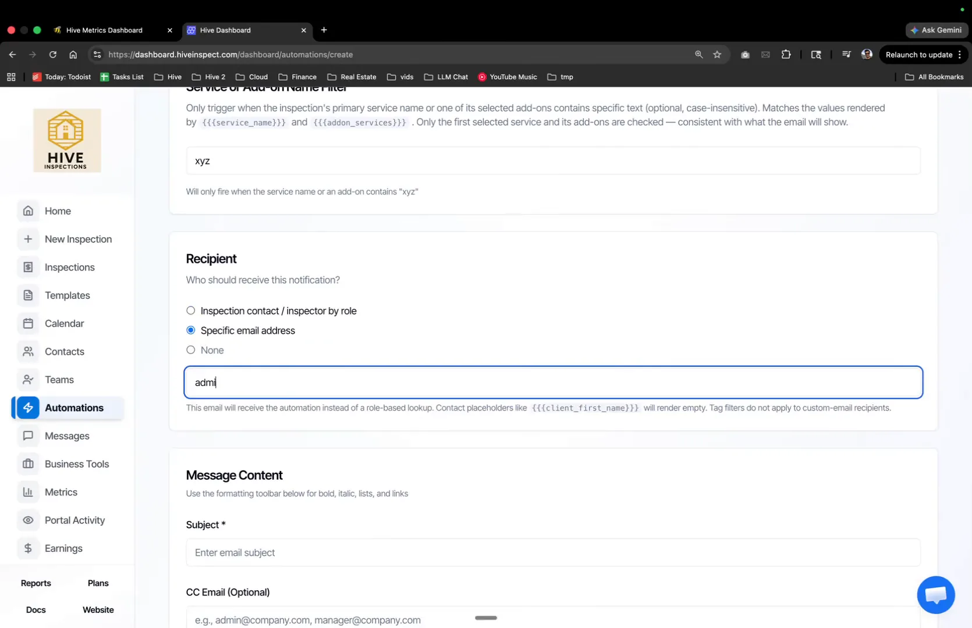Open the Finance bookmarks folder
This screenshot has height=628, width=972.
(297, 77)
